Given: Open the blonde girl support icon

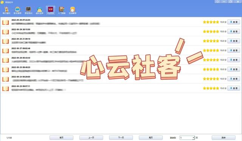Looking at the screenshot, I should click(73, 11).
